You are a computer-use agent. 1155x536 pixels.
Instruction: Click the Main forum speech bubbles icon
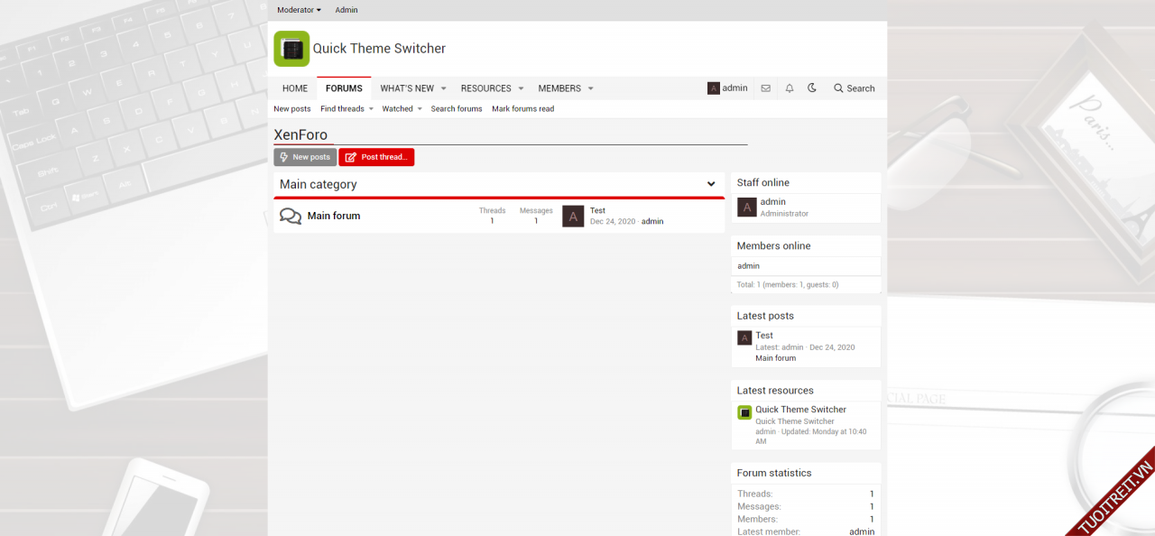coord(291,217)
